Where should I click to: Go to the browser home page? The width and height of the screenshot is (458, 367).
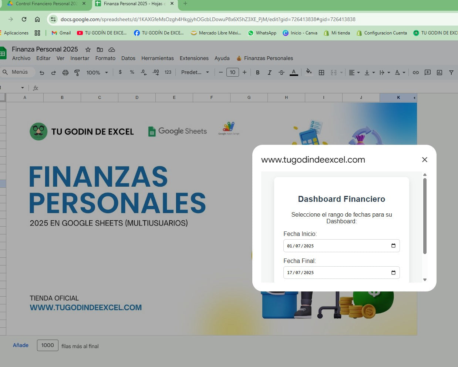37,19
